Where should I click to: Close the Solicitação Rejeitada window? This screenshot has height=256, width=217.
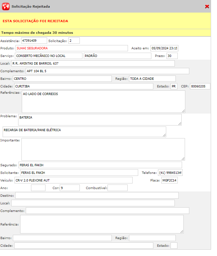[x=207, y=7]
